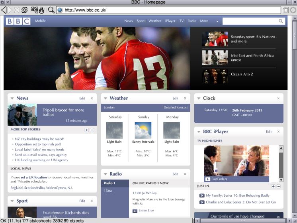Click the BBC search magnifier button

pos(281,21)
